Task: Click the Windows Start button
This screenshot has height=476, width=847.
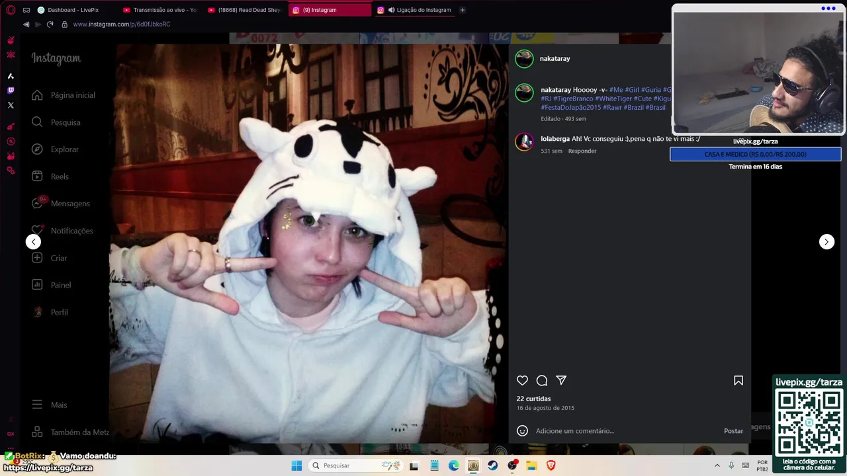Action: pyautogui.click(x=296, y=465)
